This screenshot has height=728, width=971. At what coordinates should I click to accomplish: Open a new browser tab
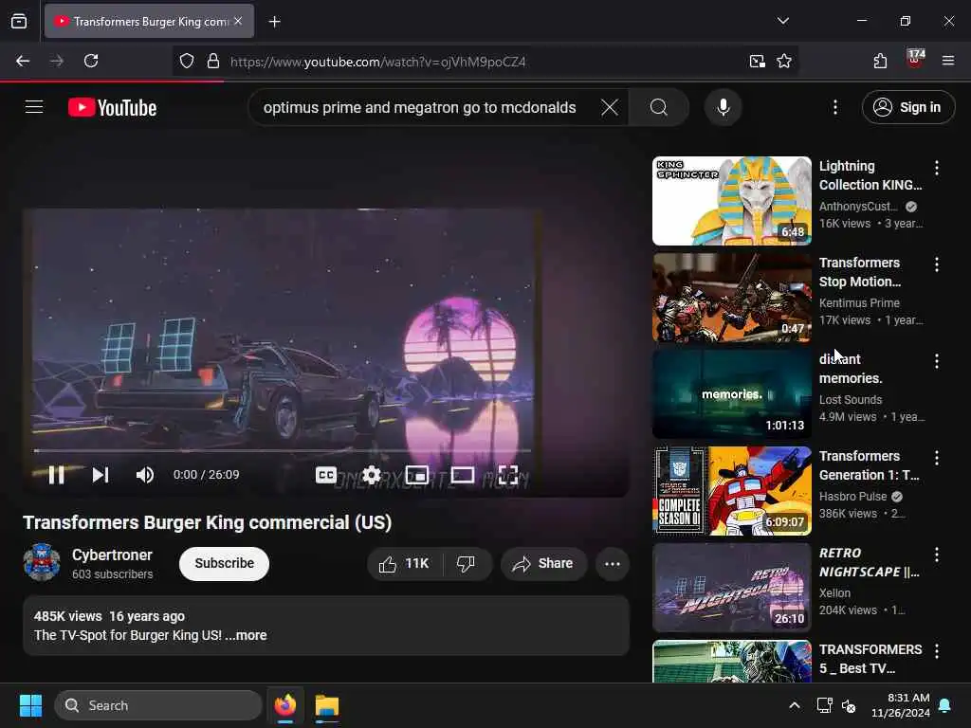coord(274,22)
